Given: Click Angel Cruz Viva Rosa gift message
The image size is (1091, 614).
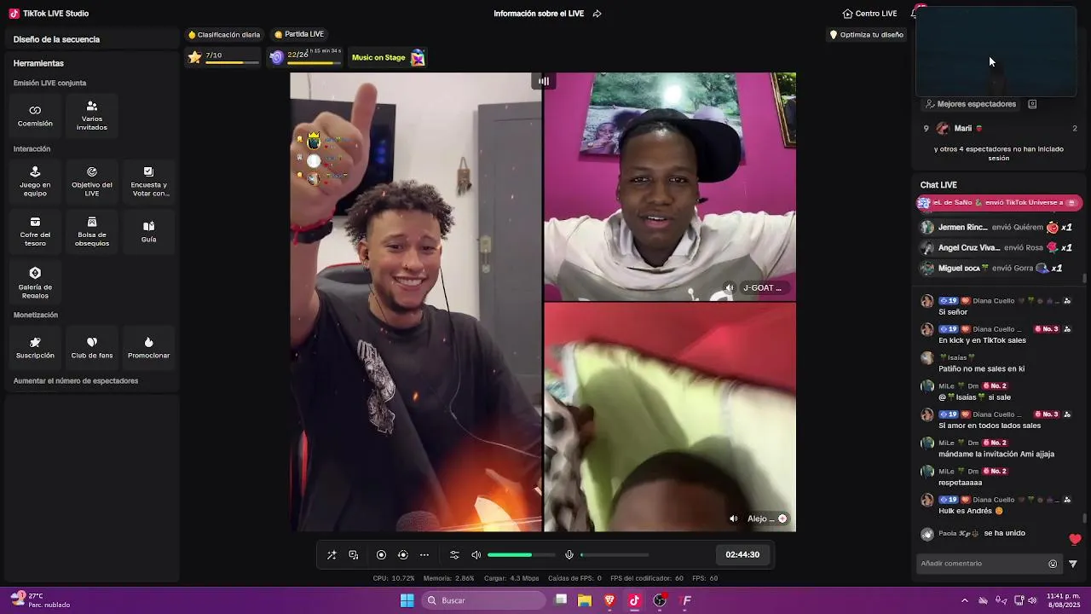Looking at the screenshot, I should (999, 248).
